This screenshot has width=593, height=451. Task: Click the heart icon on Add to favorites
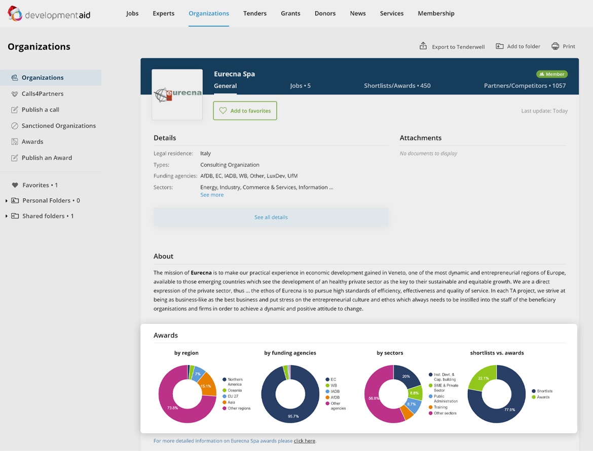click(223, 110)
